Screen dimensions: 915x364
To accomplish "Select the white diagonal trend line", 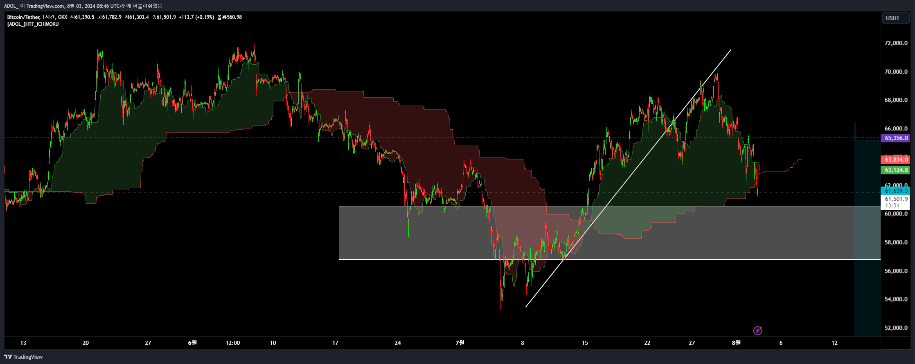I will point(629,178).
